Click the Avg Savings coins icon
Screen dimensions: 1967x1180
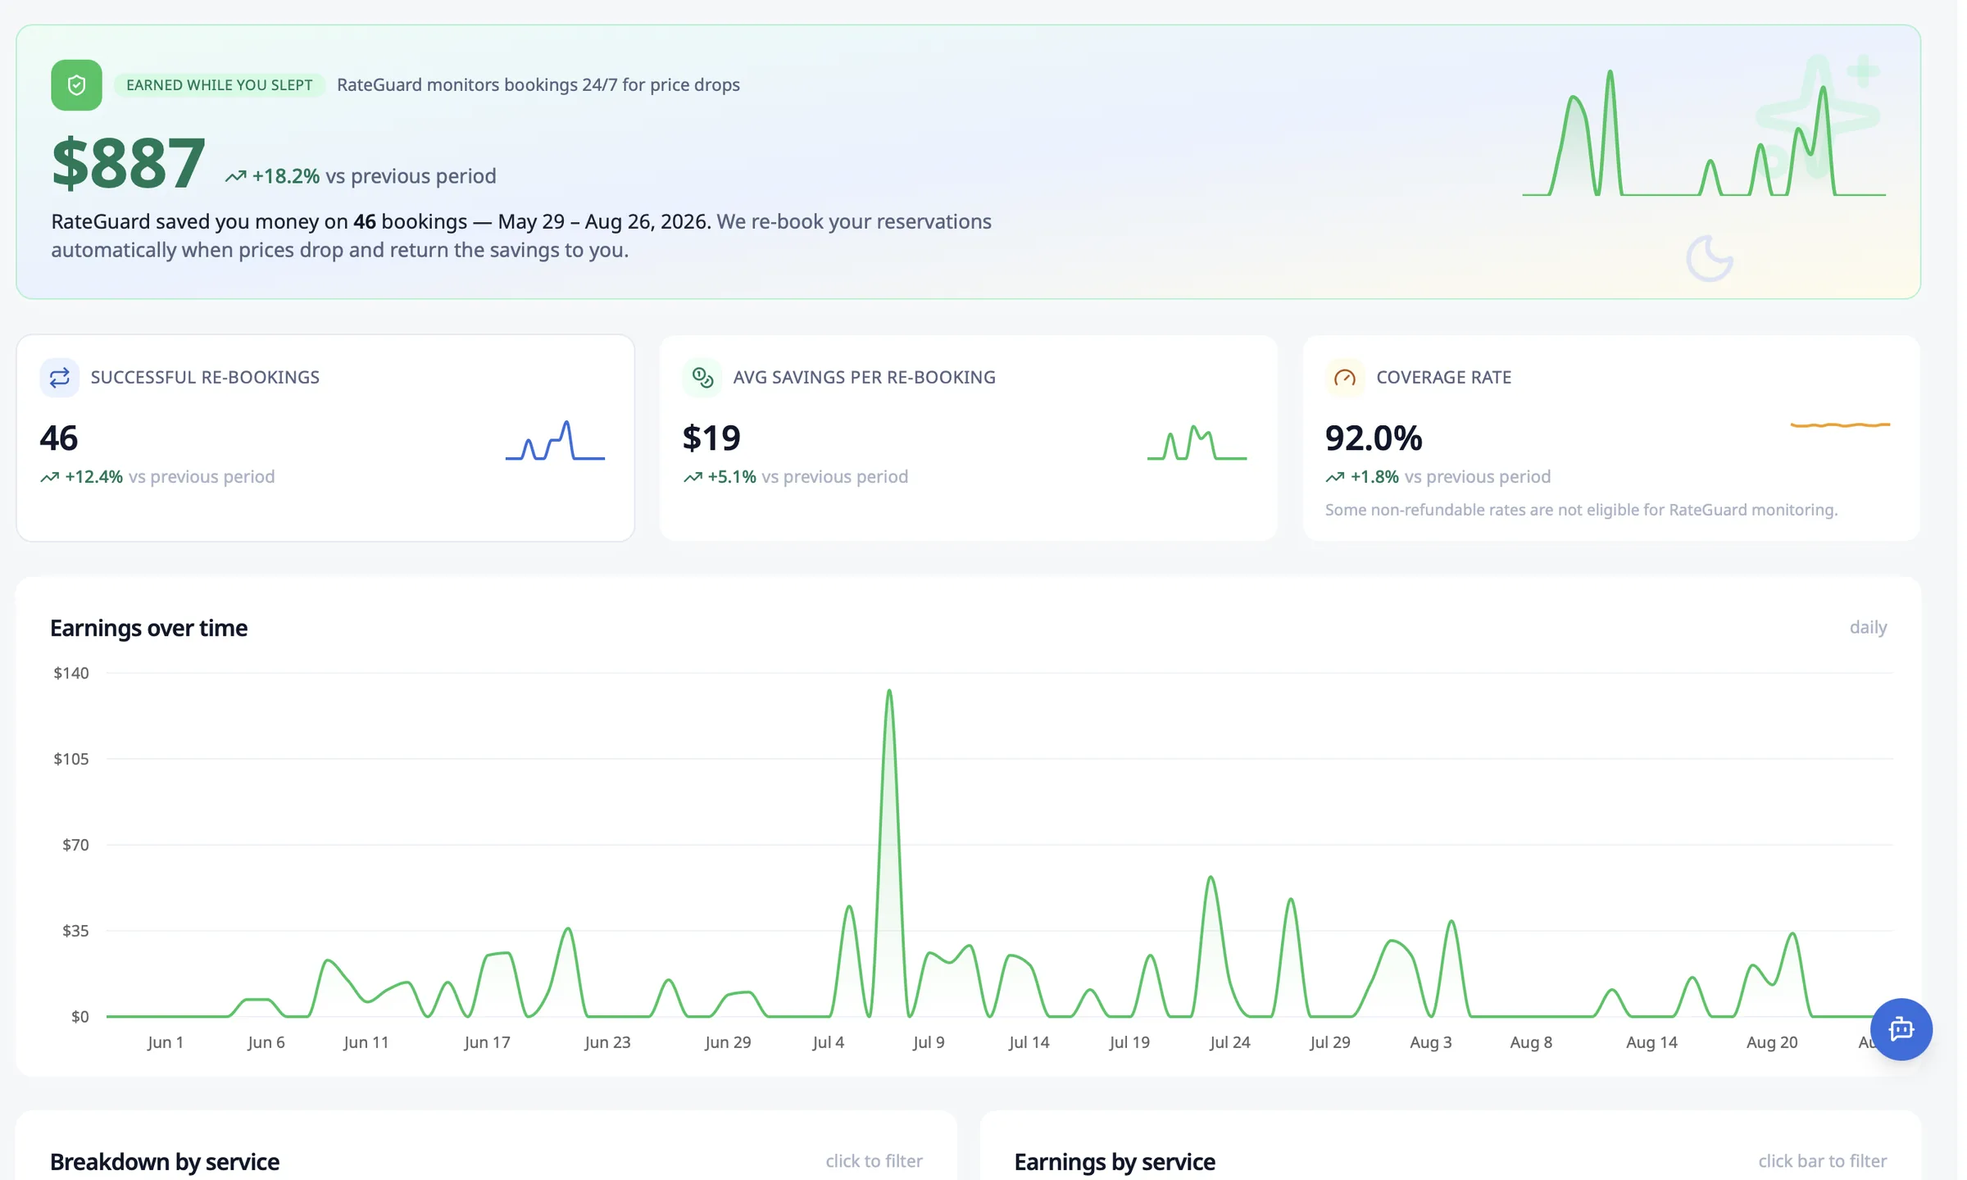(x=702, y=378)
